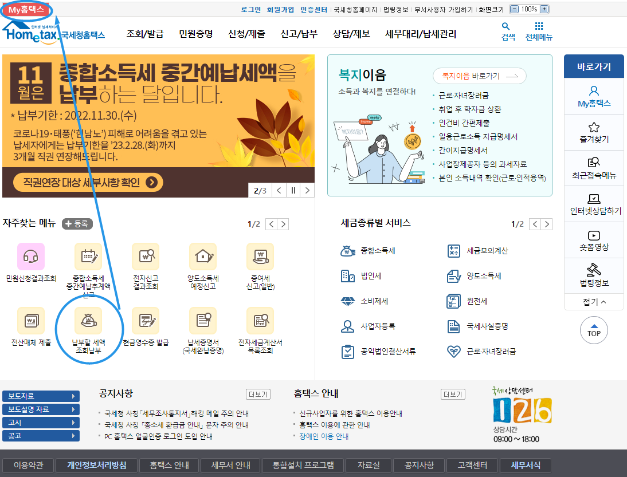The height and width of the screenshot is (477, 627).
Task: Click 등록 button beside 자주찾는 메뉴
Action: coord(77,224)
